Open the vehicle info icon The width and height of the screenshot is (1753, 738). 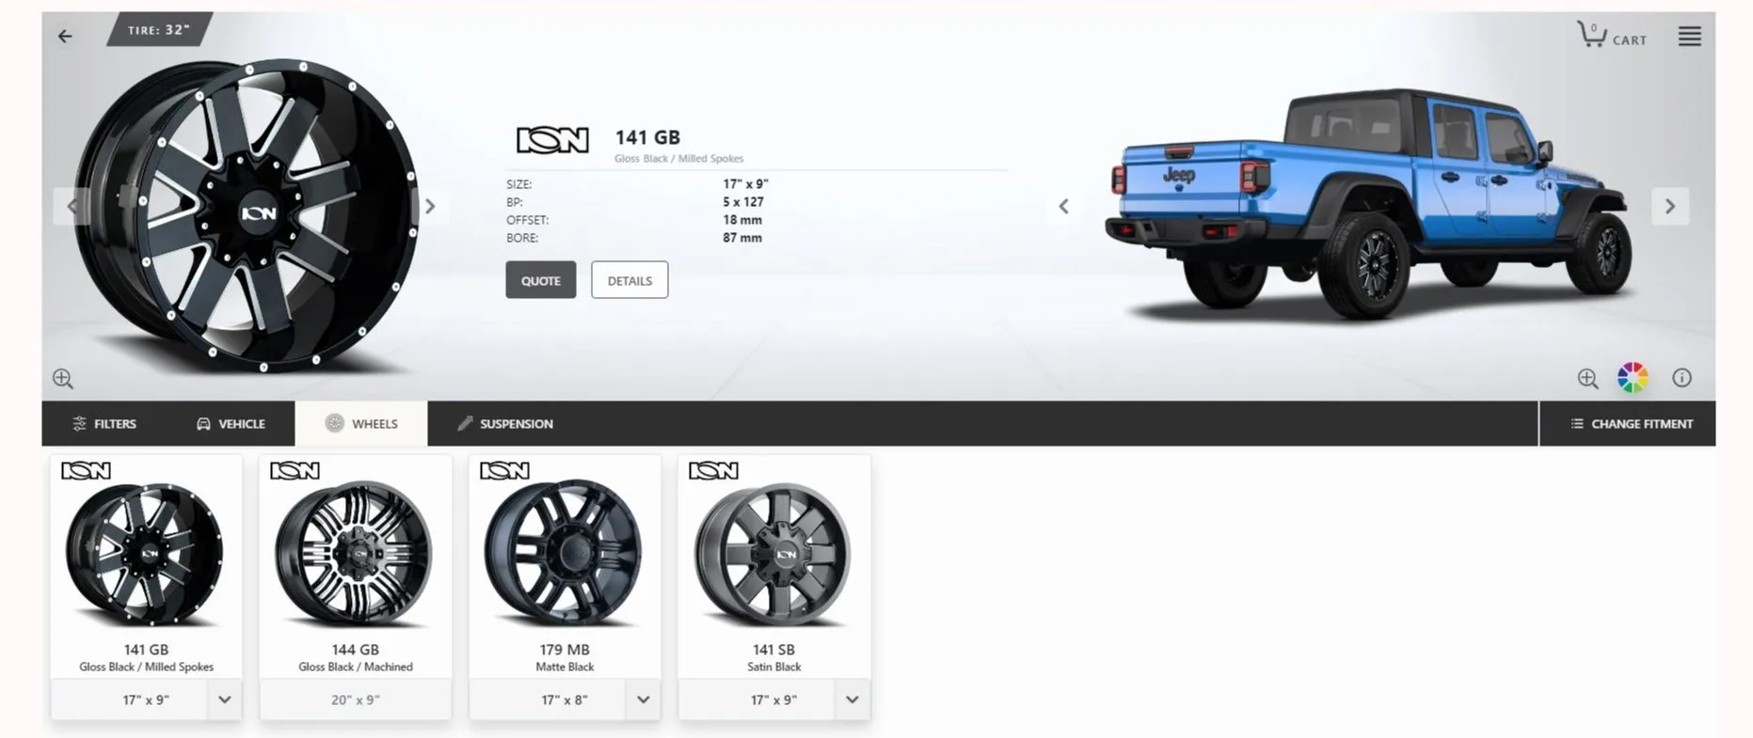click(x=1681, y=378)
